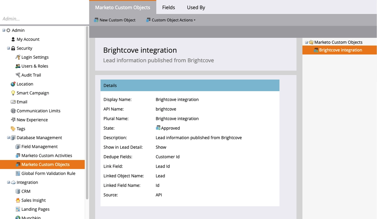This screenshot has height=219, width=377.
Task: Click the Details section header
Action: 190,85
